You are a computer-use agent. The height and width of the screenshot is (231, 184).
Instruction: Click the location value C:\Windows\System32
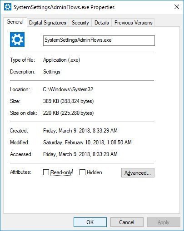[x=68, y=89]
